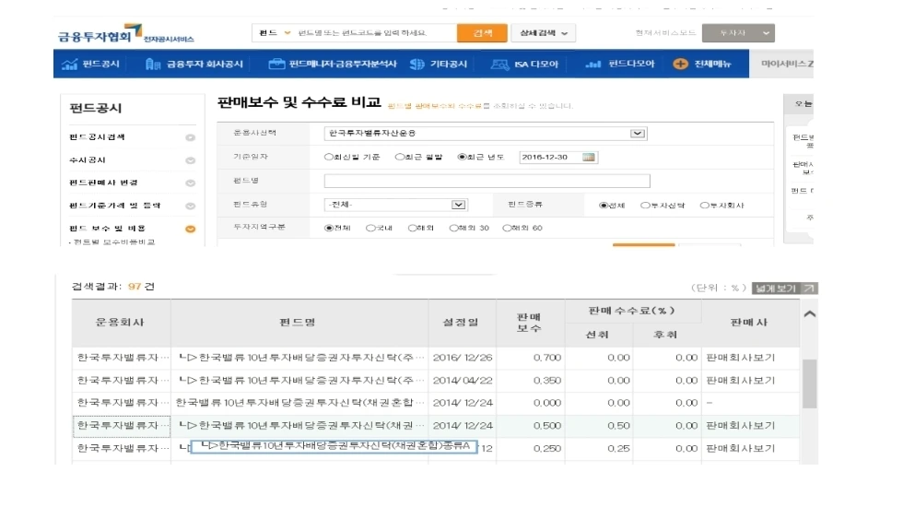Screen dimensions: 915x507
Task: Click the arrow icon beside 펀드기준가격 및 등락
Action: coord(190,206)
